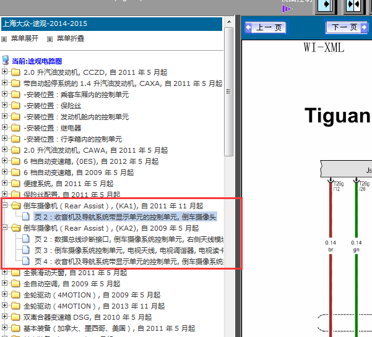The height and width of the screenshot is (337, 372).
Task: Click document icon beside 页 3 entry
Action: (25, 250)
